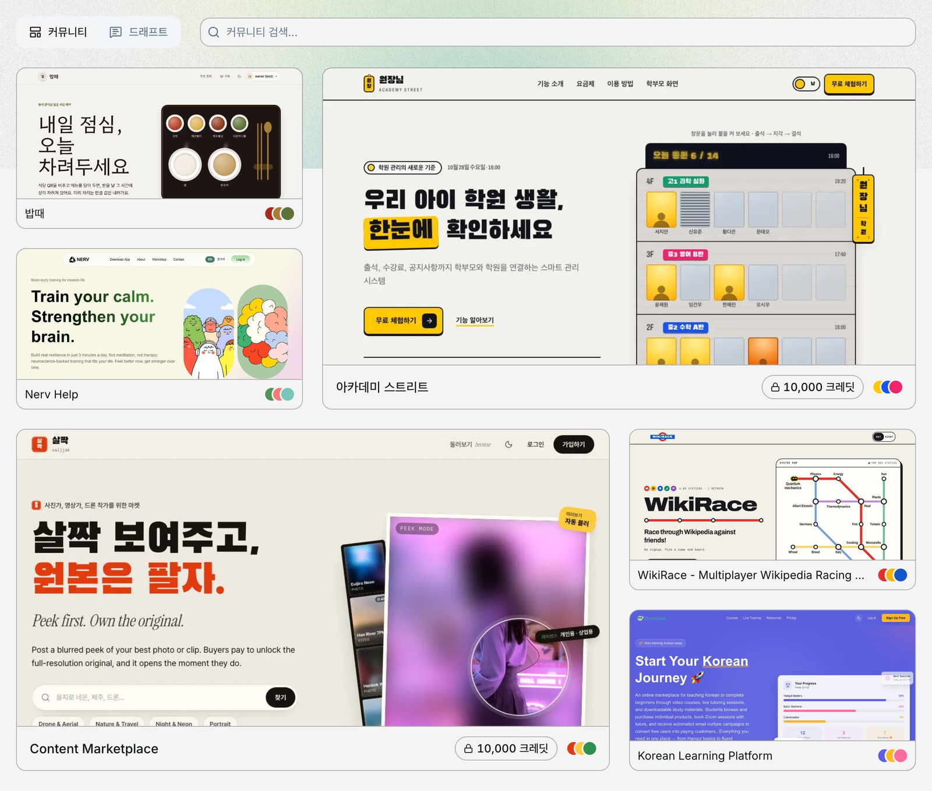Click Sign Up Free in Korean Learning preview

[x=896, y=618]
